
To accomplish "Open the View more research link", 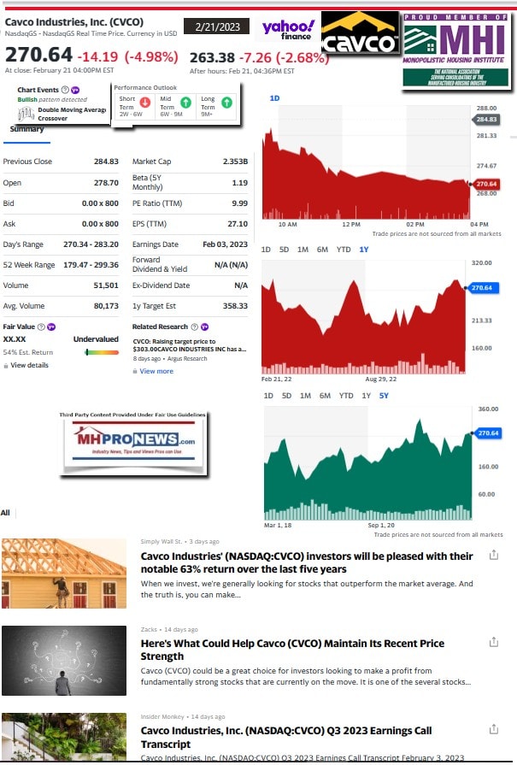I will (156, 371).
